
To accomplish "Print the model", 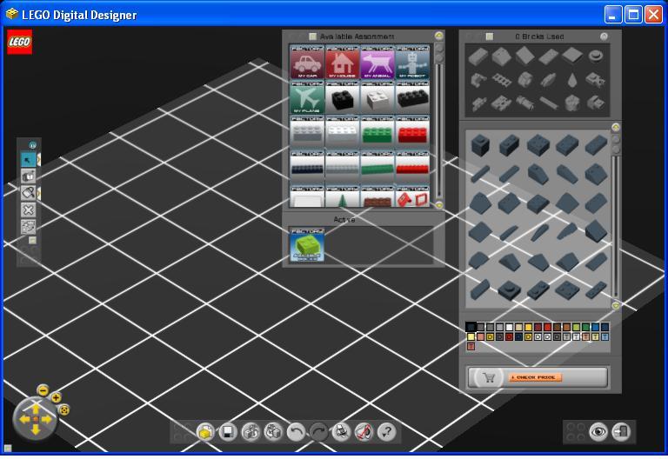I will click(341, 432).
